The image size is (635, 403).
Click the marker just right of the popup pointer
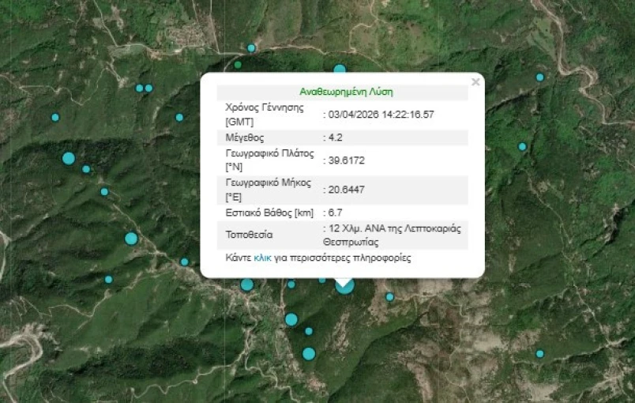pos(389,297)
